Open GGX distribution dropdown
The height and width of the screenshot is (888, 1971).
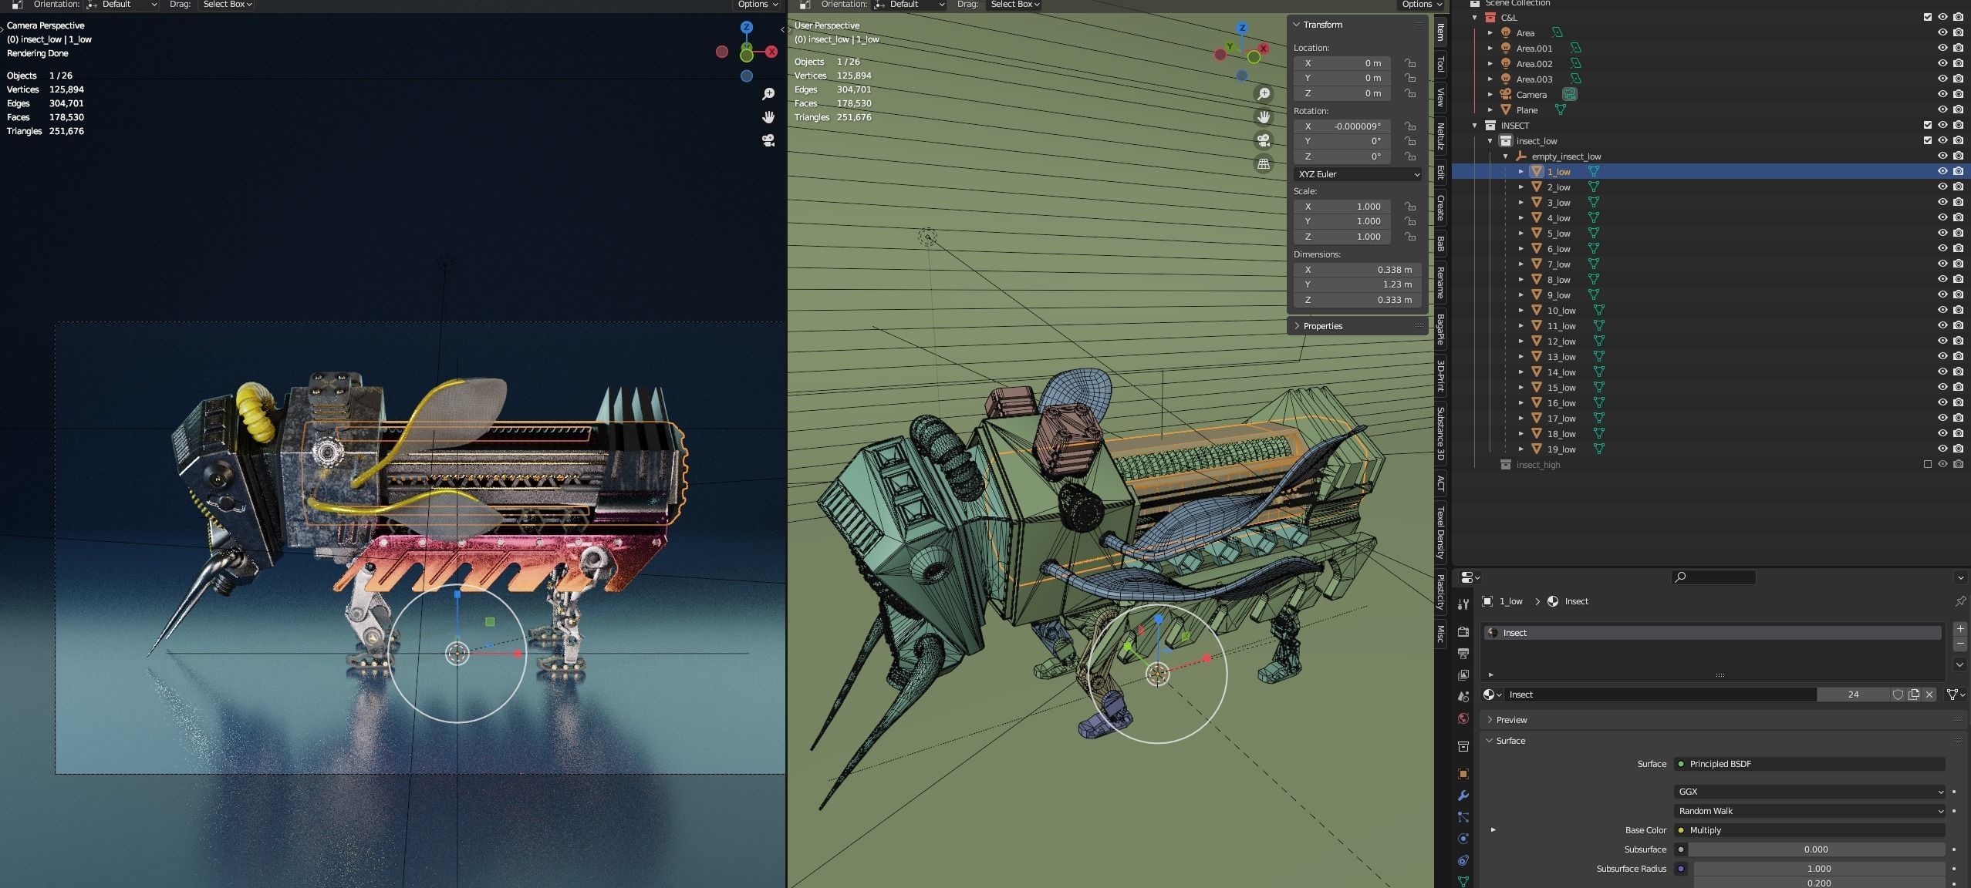(x=1809, y=792)
